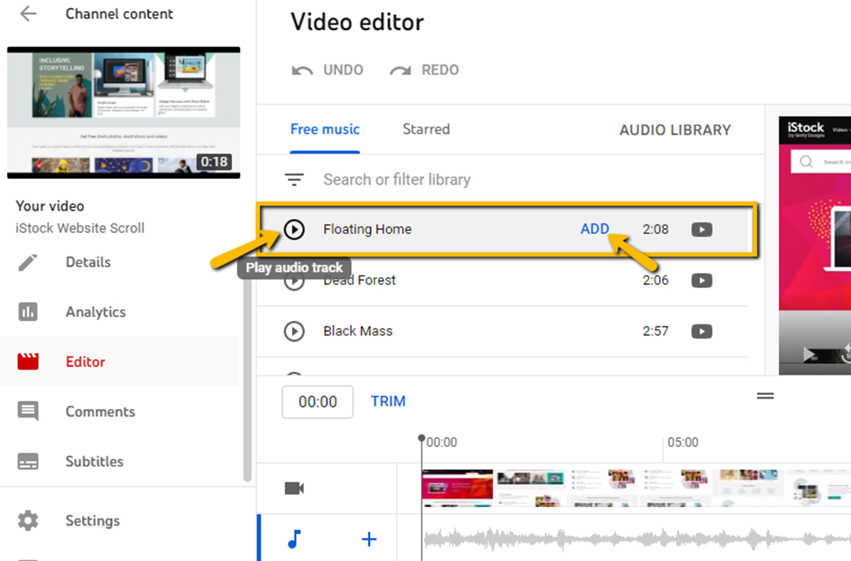This screenshot has height=561, width=851.
Task: Select the Floating Home track title
Action: 367,229
